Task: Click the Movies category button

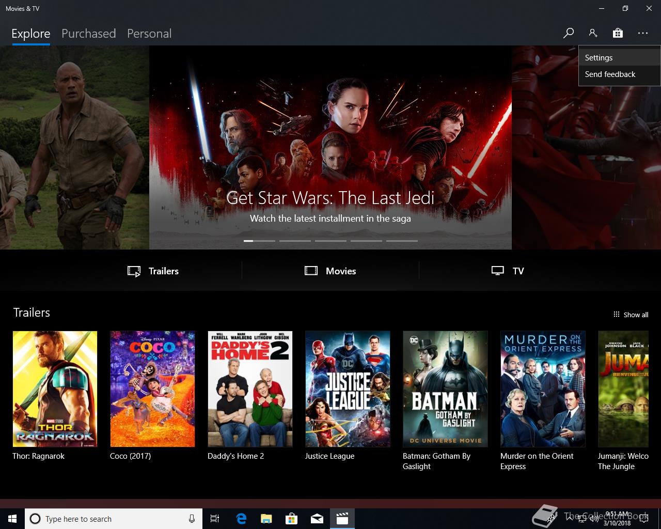Action: 330,271
